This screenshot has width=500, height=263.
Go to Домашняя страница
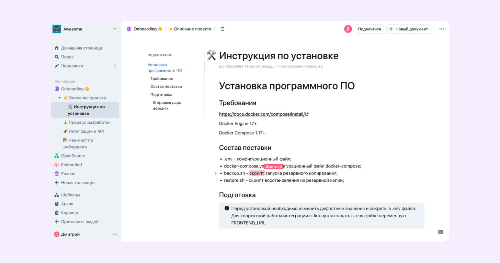click(82, 48)
